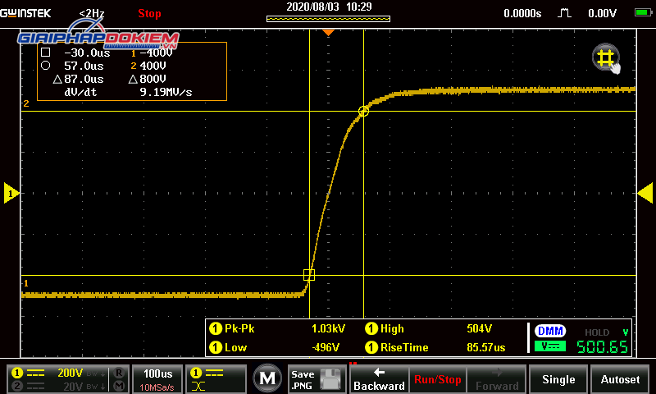The height and width of the screenshot is (394, 656).
Task: Tap the orange trigger position marker at top
Action: [328, 32]
